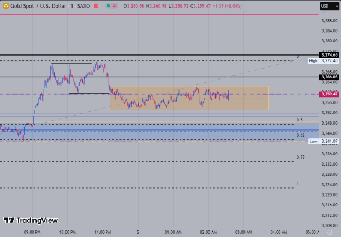Select the black 3,274.65 price label
The height and width of the screenshot is (237, 341).
coord(329,55)
